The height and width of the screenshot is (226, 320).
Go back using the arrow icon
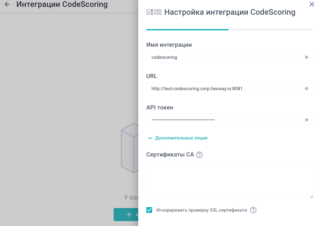[x=7, y=4]
